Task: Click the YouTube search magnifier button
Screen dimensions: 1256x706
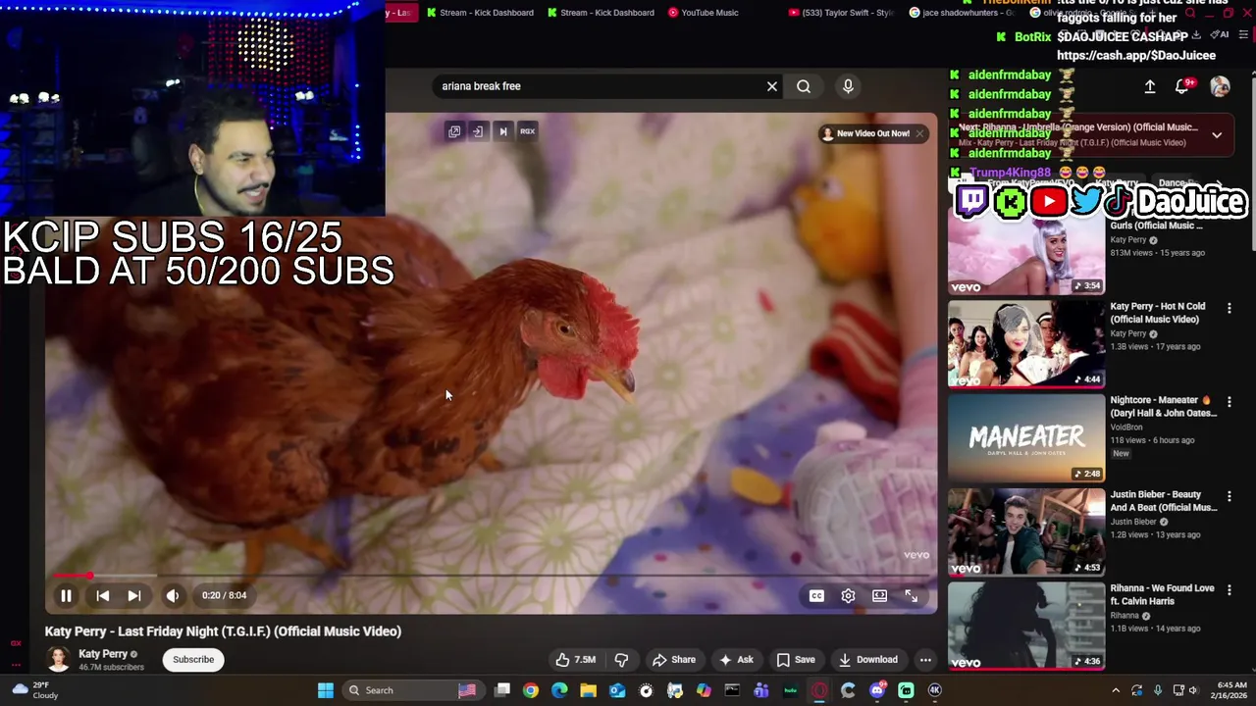Action: pos(804,86)
